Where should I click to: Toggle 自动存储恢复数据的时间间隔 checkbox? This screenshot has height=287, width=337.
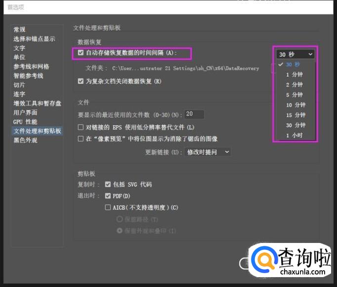coord(81,52)
